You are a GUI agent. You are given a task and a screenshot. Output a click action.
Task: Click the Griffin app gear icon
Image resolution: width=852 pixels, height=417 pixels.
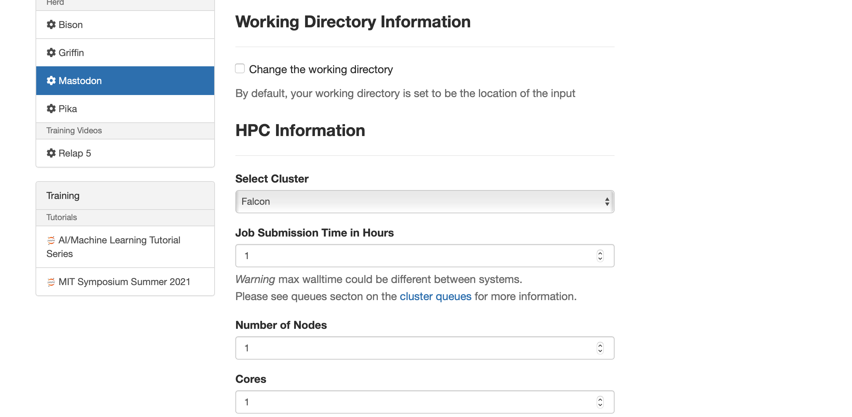pos(51,53)
